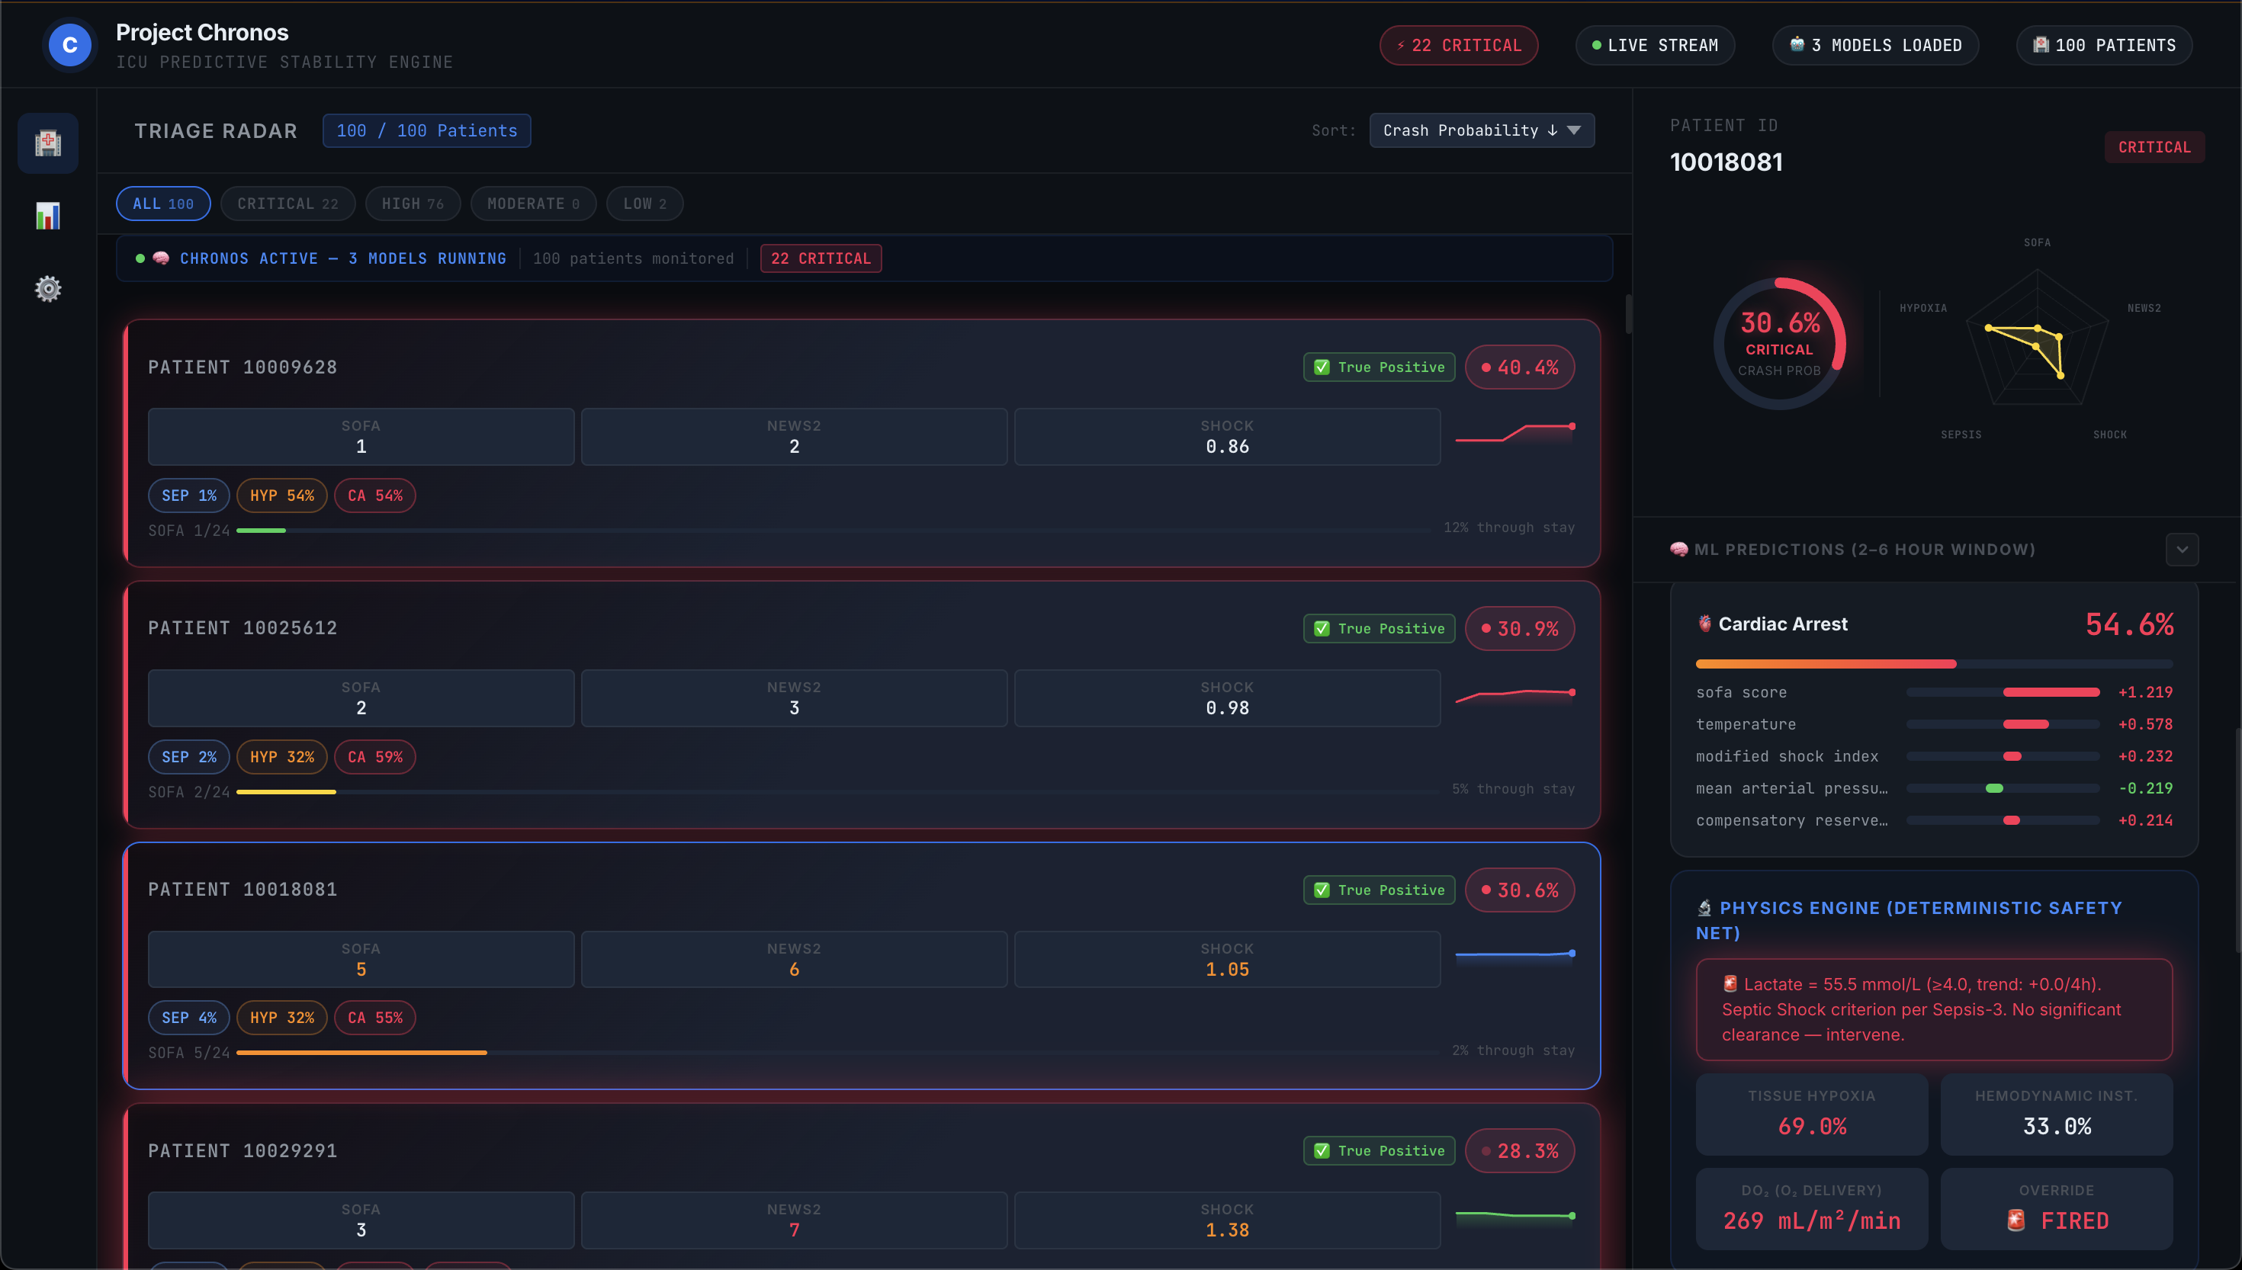
Task: Open the bar chart analytics icon
Action: (x=48, y=216)
